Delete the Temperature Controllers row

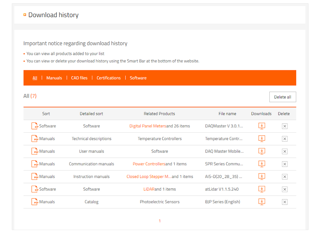(285, 139)
